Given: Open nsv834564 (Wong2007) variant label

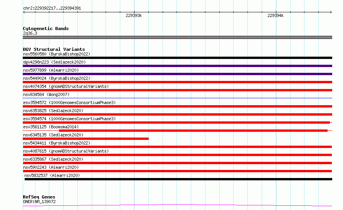Looking at the screenshot, I should click(x=46, y=94).
